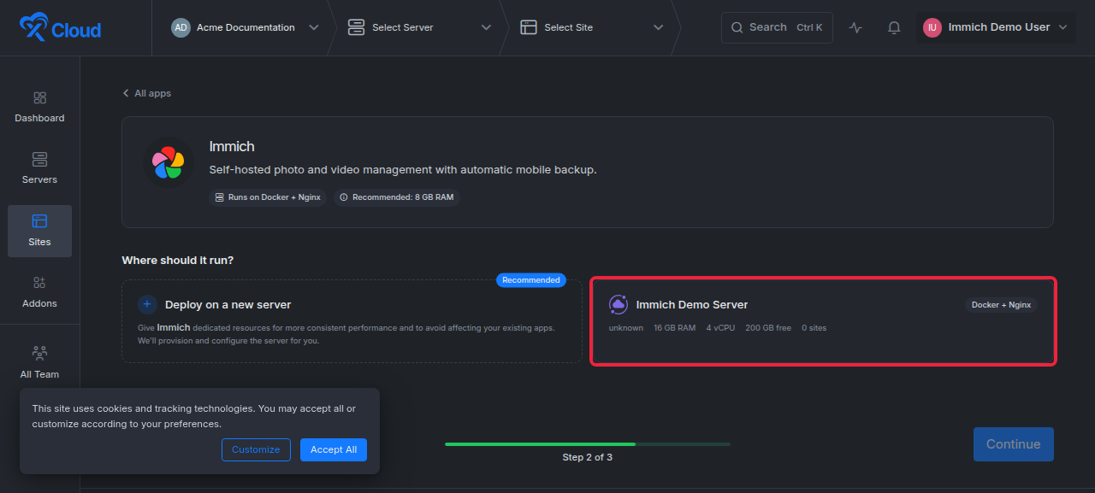Select the Sites sidebar item
Screen dimensions: 1095x493
[x=39, y=231]
